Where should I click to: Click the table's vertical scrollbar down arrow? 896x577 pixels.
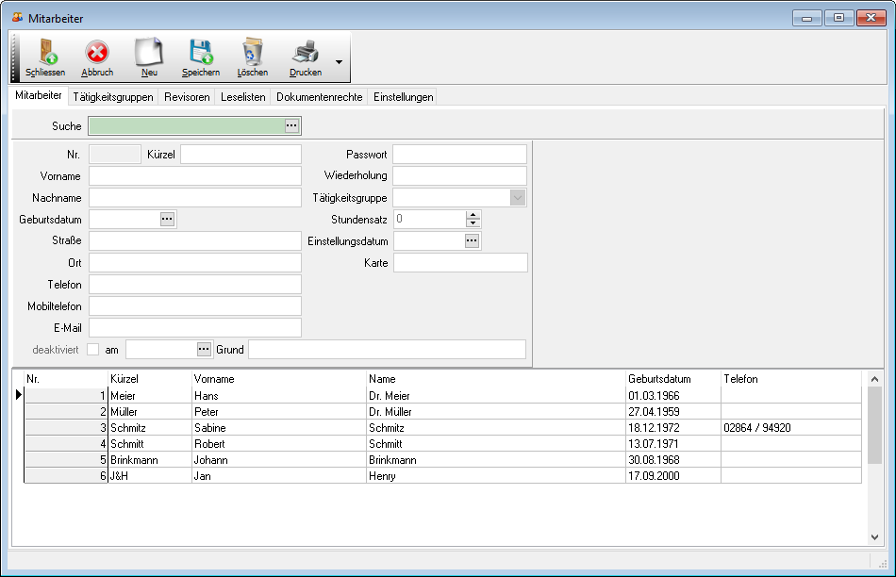874,536
